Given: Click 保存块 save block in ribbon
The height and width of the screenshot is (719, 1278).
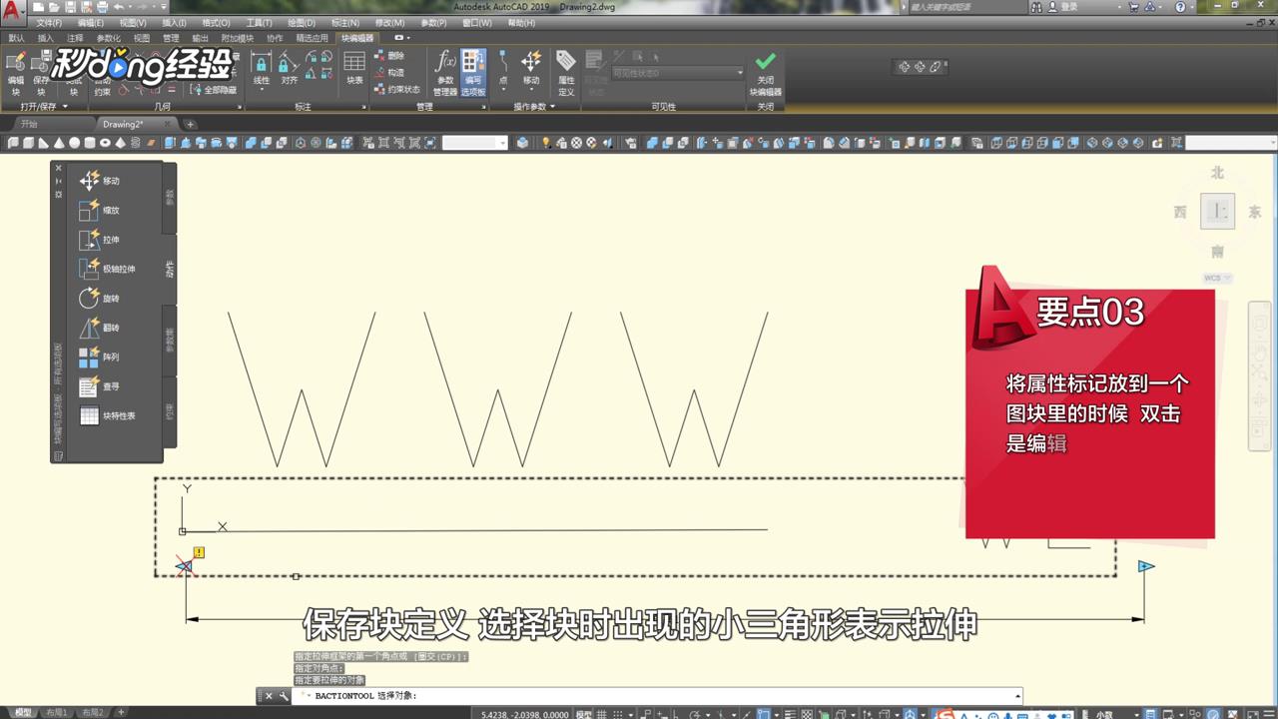Looking at the screenshot, I should pos(41,74).
